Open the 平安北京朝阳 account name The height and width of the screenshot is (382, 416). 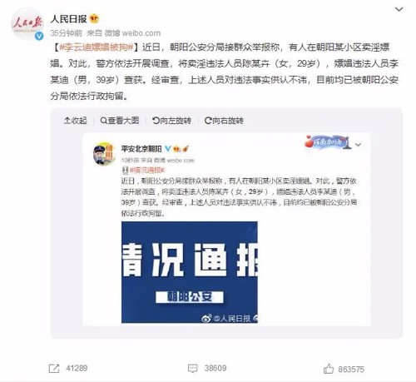(141, 149)
